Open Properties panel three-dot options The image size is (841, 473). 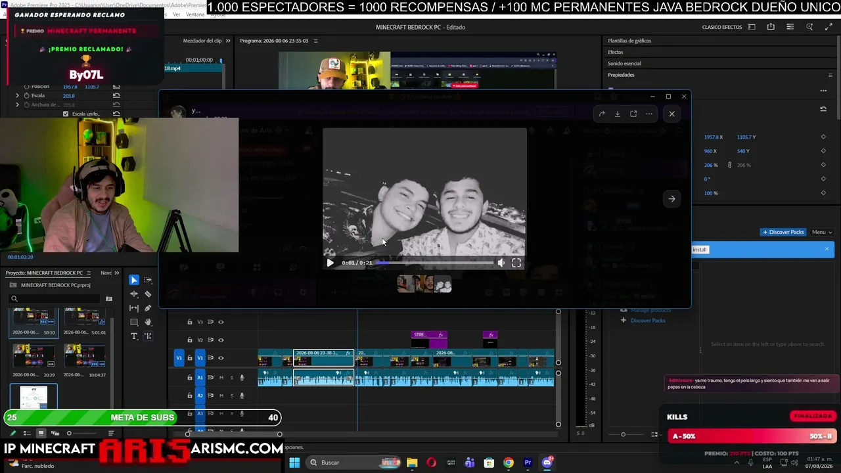tap(823, 91)
